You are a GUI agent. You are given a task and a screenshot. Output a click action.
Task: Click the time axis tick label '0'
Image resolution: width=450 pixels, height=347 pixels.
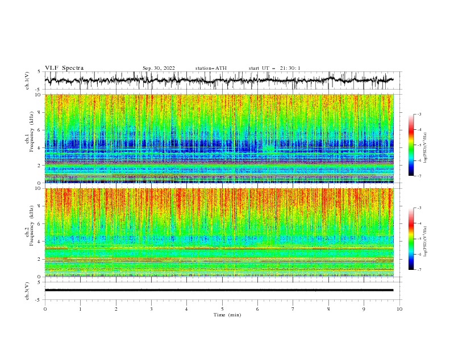coord(45,309)
